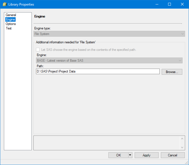
Task: Open the OK button dropdown arrow
Action: (x=130, y=155)
